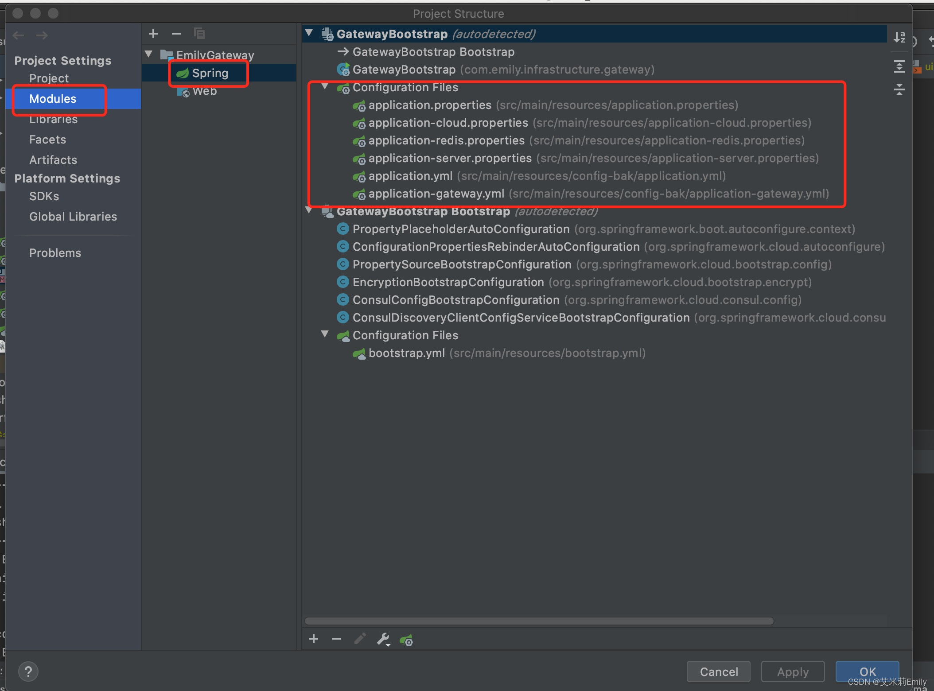
Task: Open the Artifacts settings section
Action: coord(53,160)
